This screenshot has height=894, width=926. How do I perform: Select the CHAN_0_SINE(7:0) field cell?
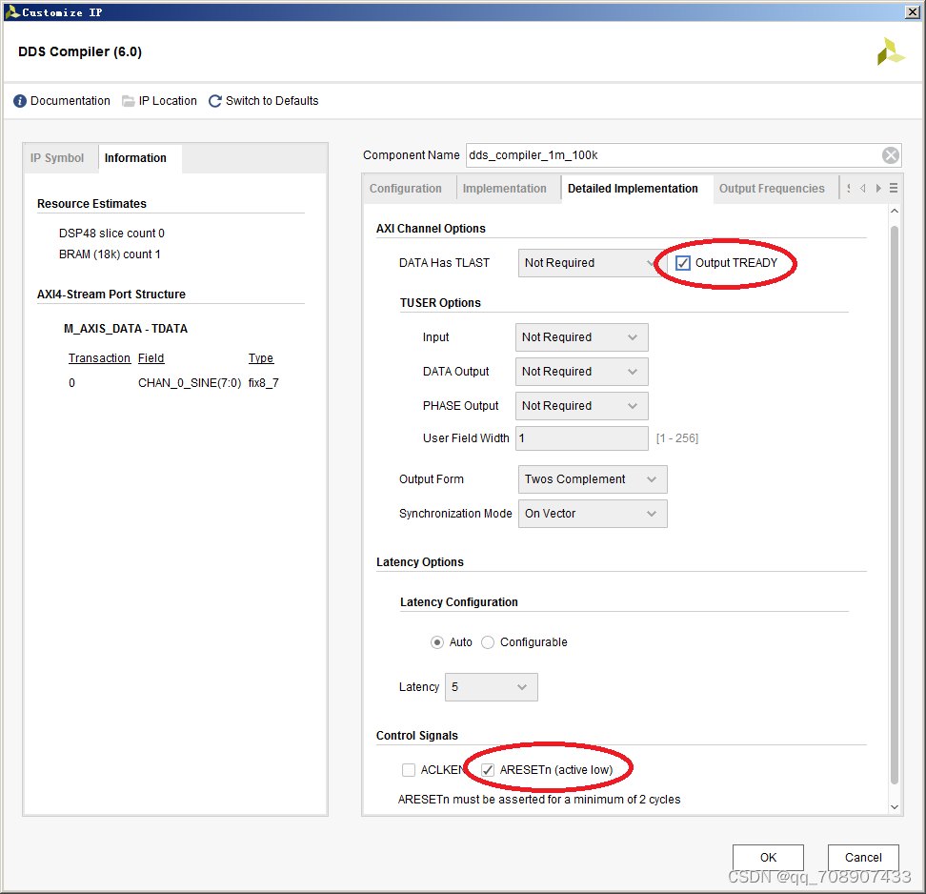(x=190, y=383)
